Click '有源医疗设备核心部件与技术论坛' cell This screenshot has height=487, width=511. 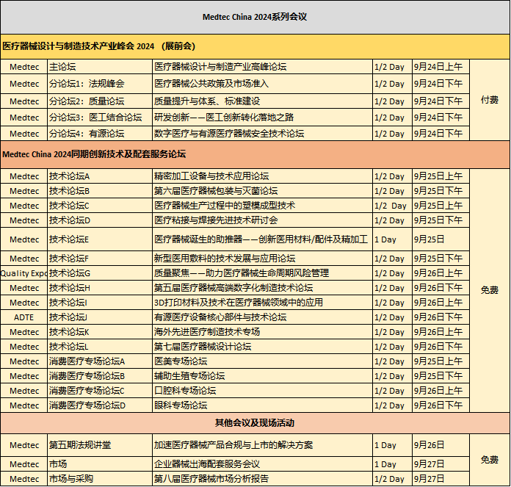262,317
